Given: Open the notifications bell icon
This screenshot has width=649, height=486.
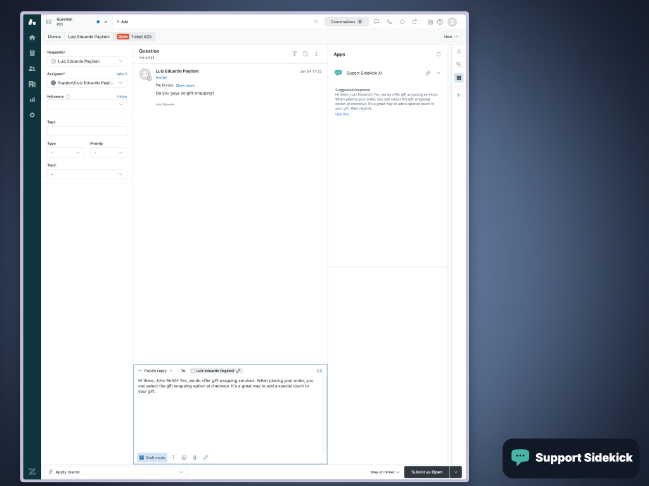Looking at the screenshot, I should pos(402,21).
